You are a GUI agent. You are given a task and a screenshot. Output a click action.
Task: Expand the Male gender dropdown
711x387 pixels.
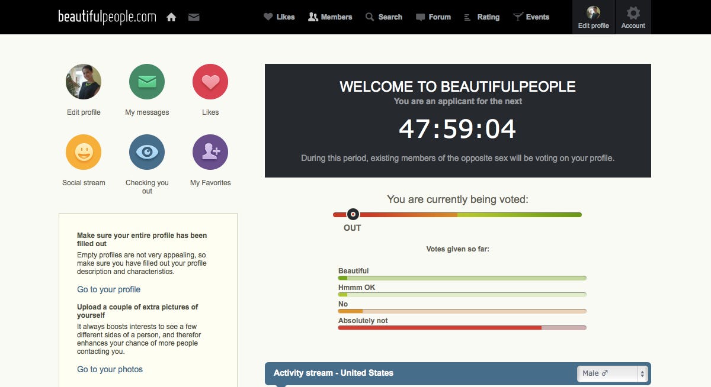613,373
